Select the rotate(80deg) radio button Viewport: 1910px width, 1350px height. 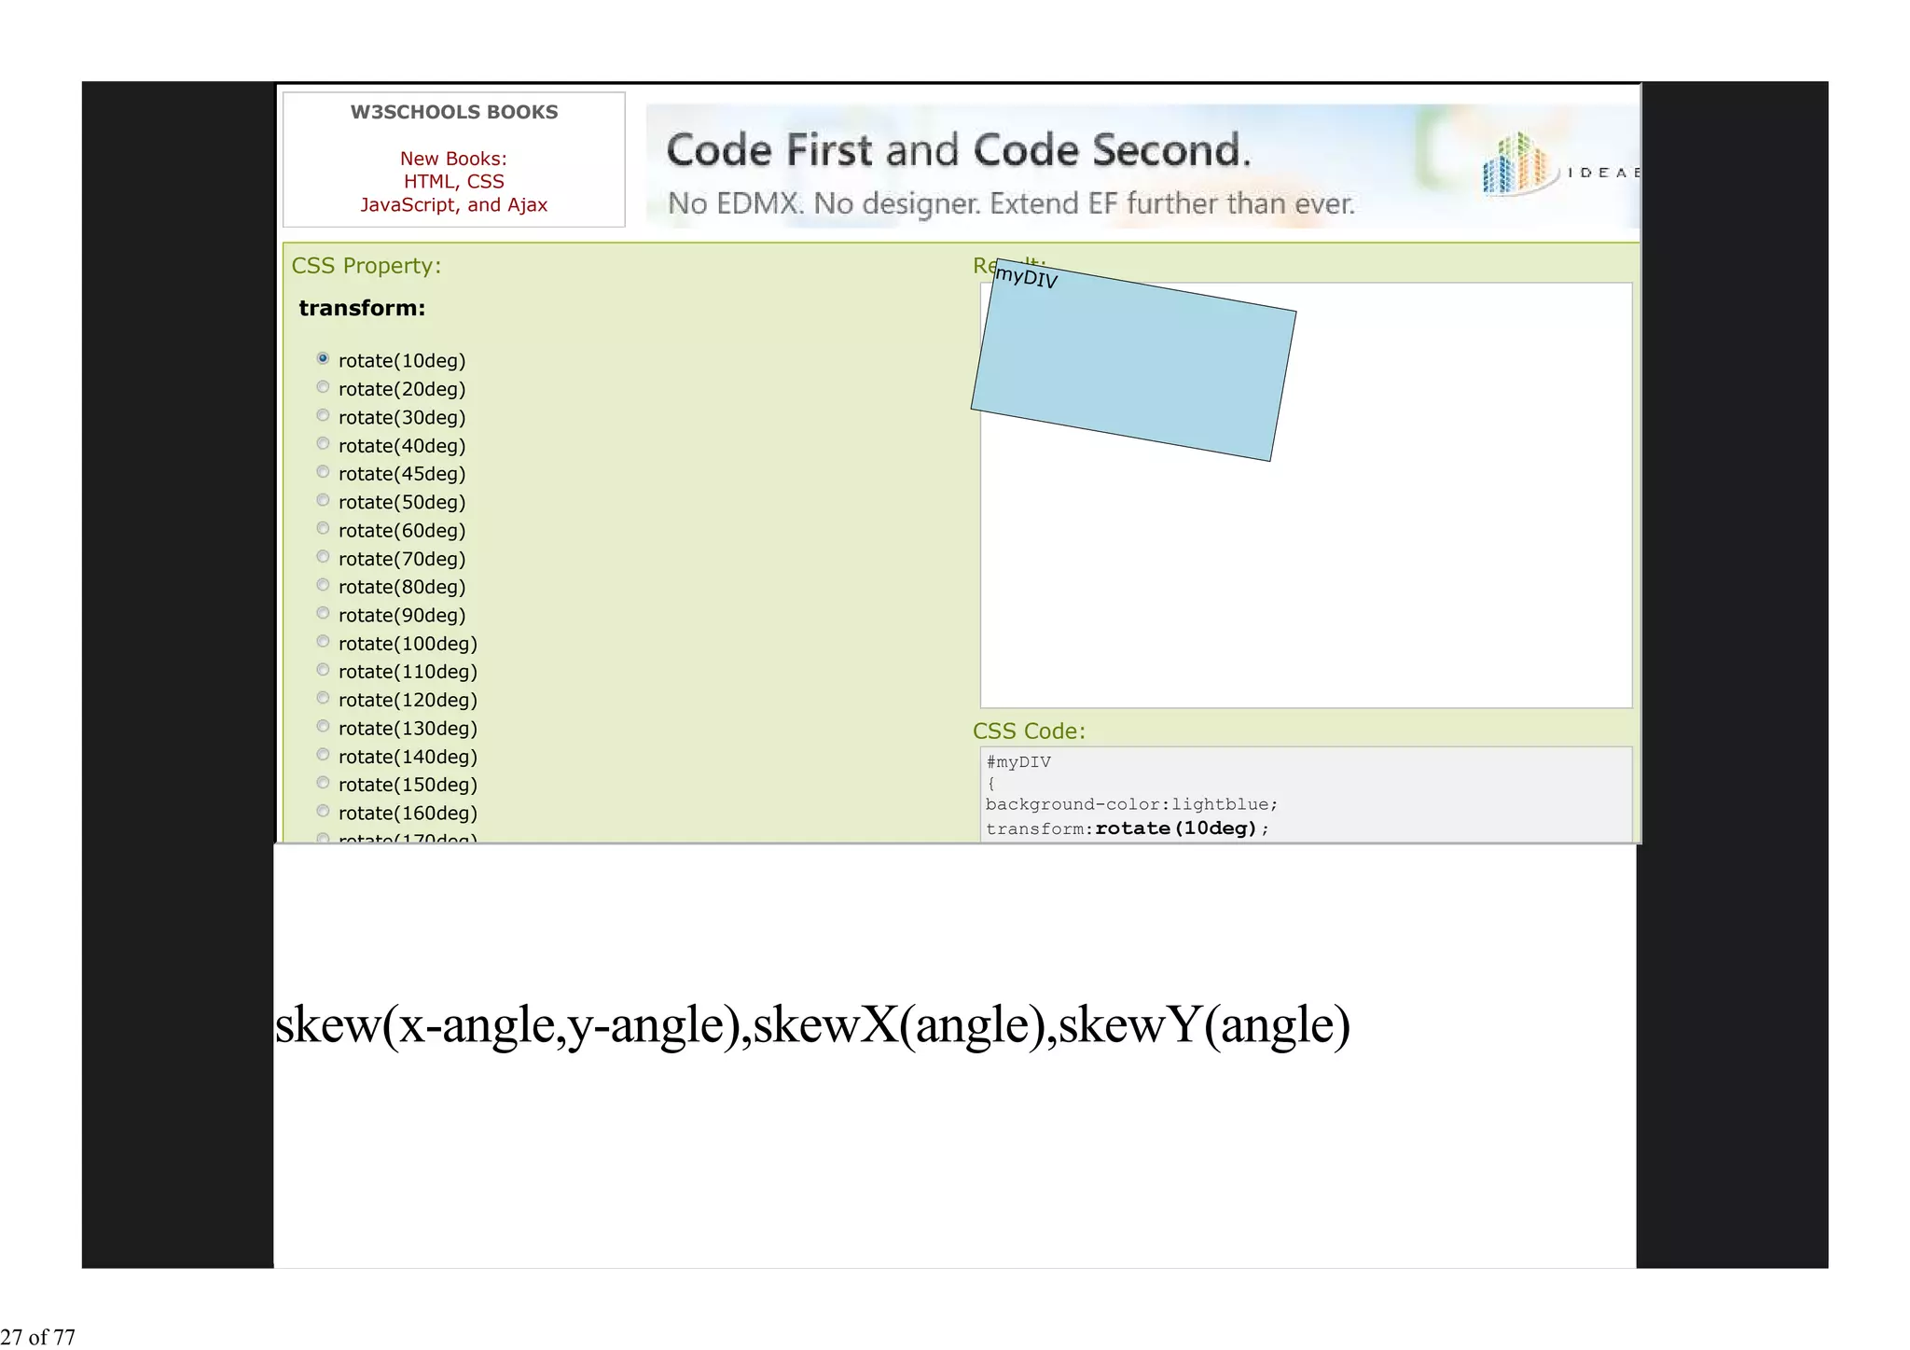pyautogui.click(x=323, y=586)
